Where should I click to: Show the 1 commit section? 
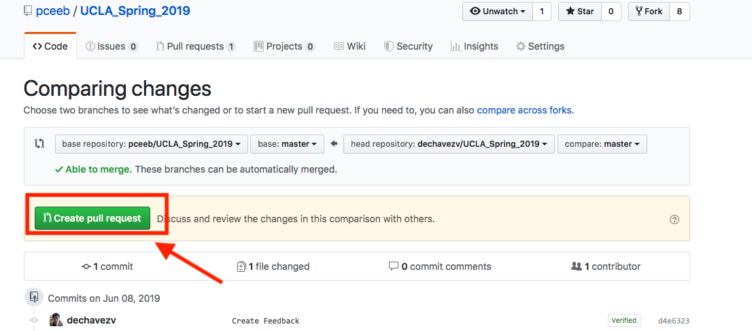point(107,266)
